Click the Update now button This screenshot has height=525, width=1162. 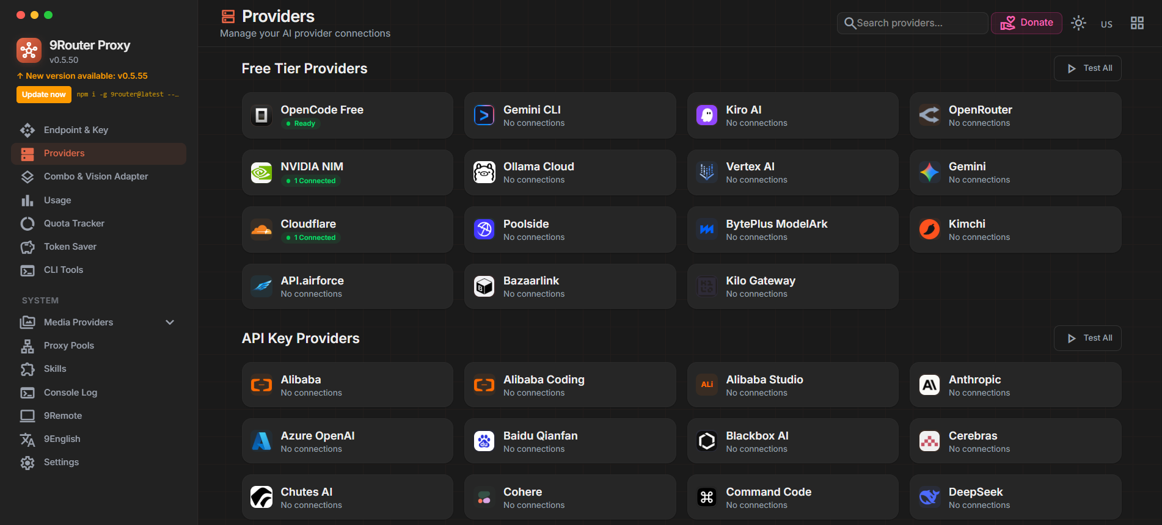point(44,95)
